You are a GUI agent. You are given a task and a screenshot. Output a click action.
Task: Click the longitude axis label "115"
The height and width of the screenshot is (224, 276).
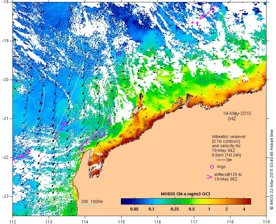click(121, 221)
